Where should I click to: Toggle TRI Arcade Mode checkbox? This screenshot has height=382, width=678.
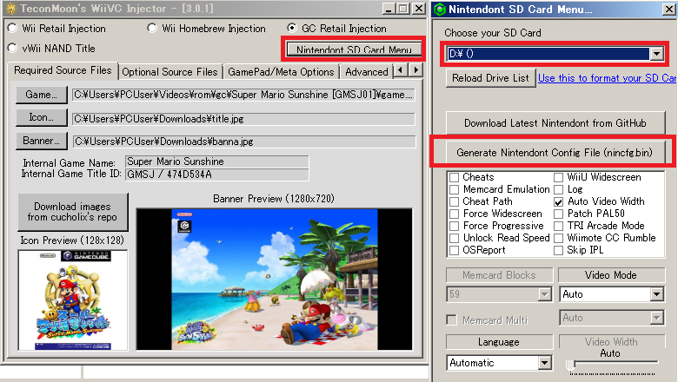coord(559,226)
